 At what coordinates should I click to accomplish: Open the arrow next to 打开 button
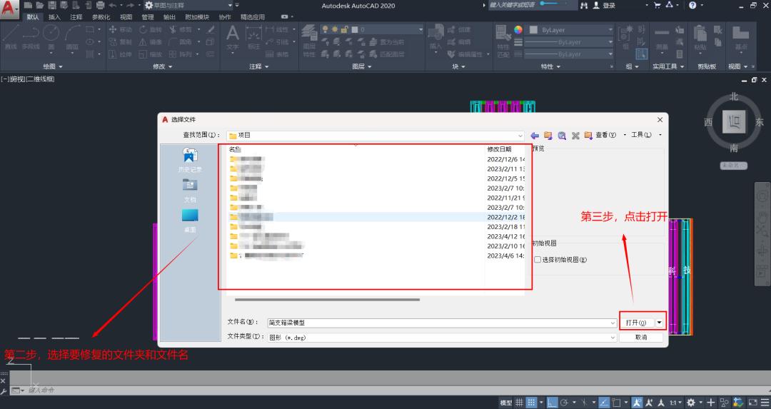click(x=660, y=323)
